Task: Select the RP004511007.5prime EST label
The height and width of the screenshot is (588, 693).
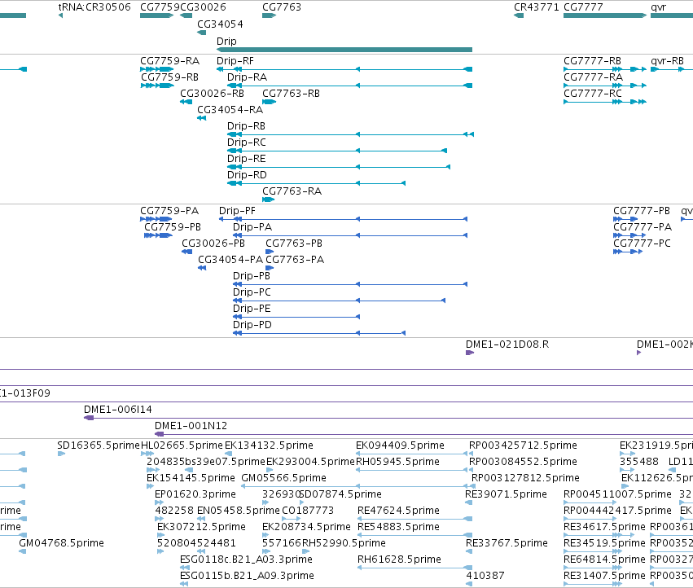Action: click(617, 494)
